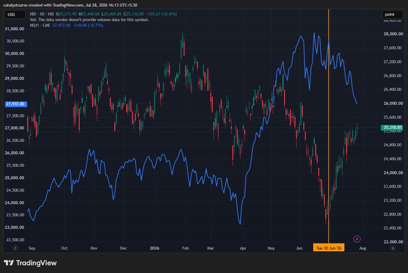Click the HSI open value O25,271.95
The width and height of the screenshot is (408, 273).
coord(67,14)
